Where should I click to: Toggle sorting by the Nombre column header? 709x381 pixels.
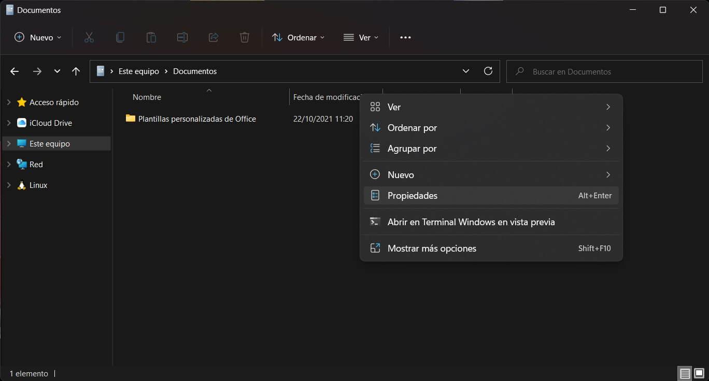coord(147,97)
